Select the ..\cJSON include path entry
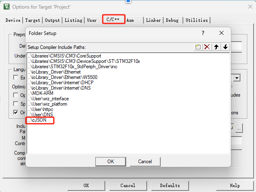 coord(40,120)
